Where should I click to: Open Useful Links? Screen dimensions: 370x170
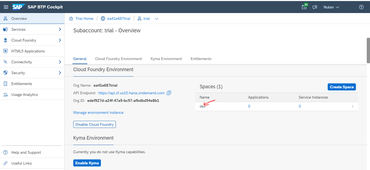point(32,163)
